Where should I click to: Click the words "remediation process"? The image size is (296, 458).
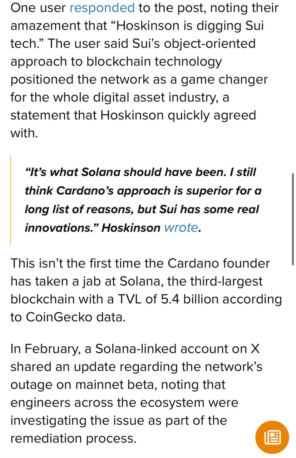click(x=73, y=438)
